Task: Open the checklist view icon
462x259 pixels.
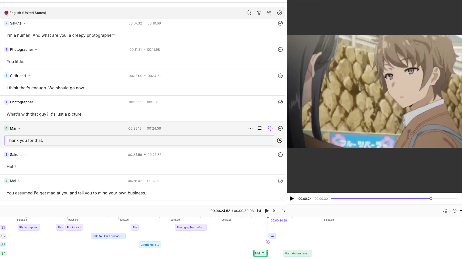Action: 269,13
